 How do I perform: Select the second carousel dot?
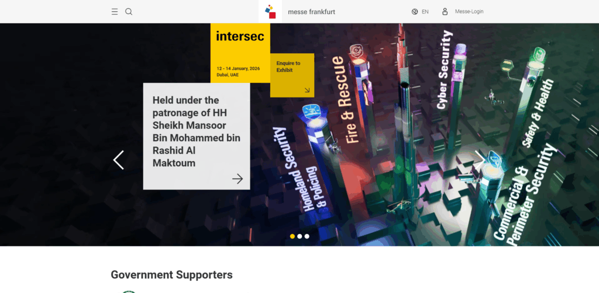click(x=299, y=236)
